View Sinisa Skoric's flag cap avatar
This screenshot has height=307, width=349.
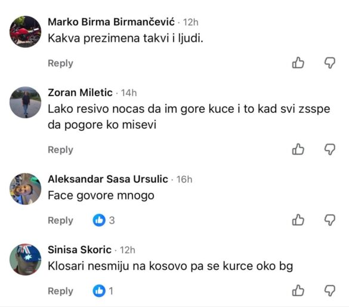pos(26,259)
